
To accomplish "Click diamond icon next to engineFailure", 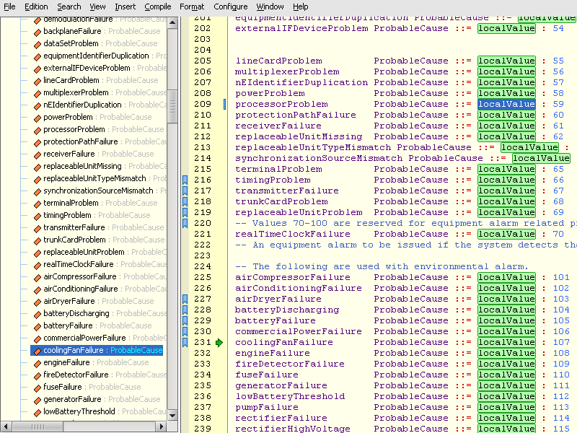I will pos(38,364).
